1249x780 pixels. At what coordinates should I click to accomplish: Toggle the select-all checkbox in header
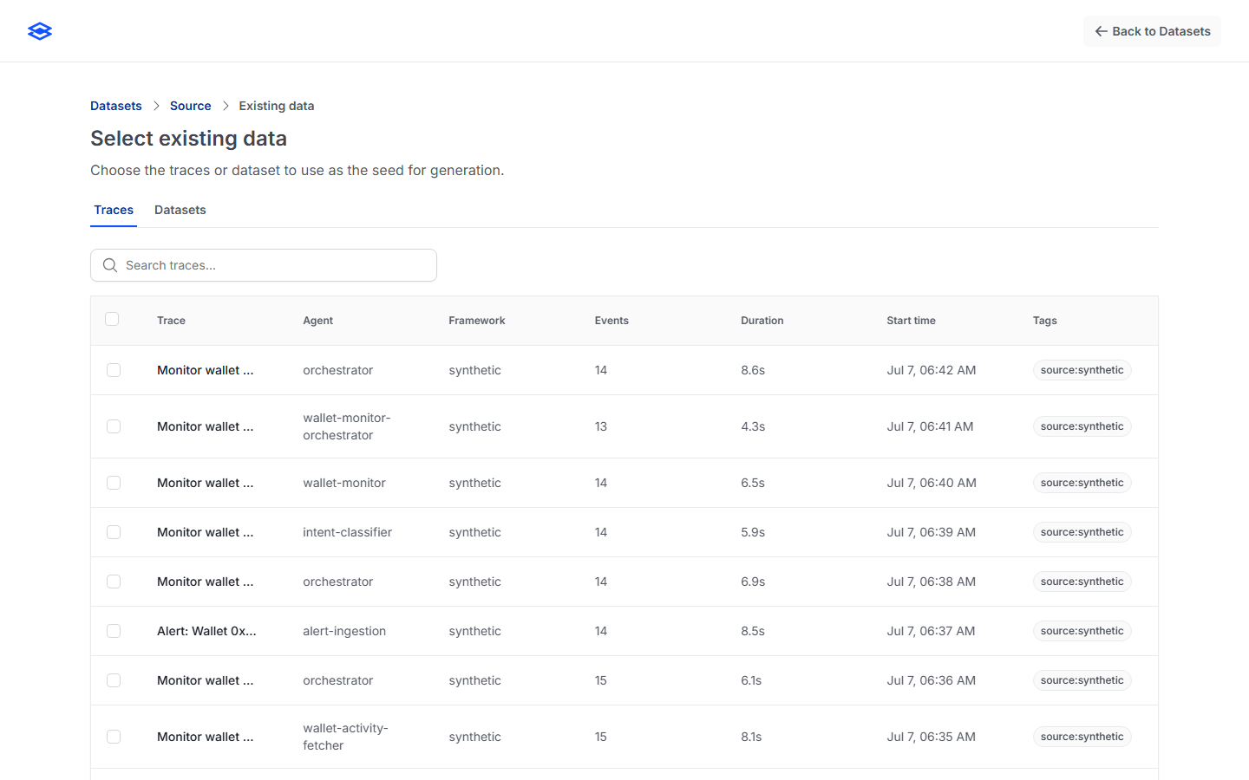tap(112, 319)
